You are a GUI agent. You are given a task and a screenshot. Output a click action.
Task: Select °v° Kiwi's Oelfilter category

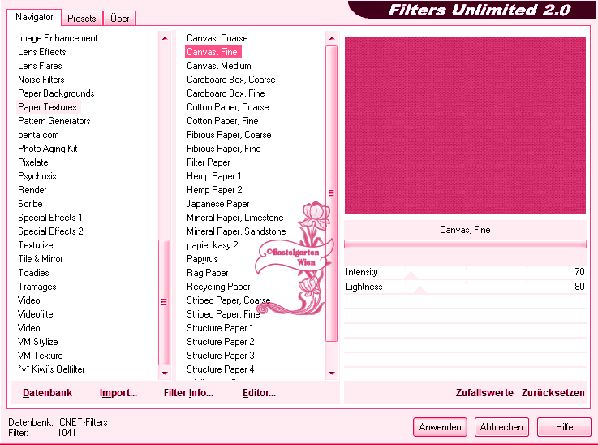pyautogui.click(x=51, y=369)
